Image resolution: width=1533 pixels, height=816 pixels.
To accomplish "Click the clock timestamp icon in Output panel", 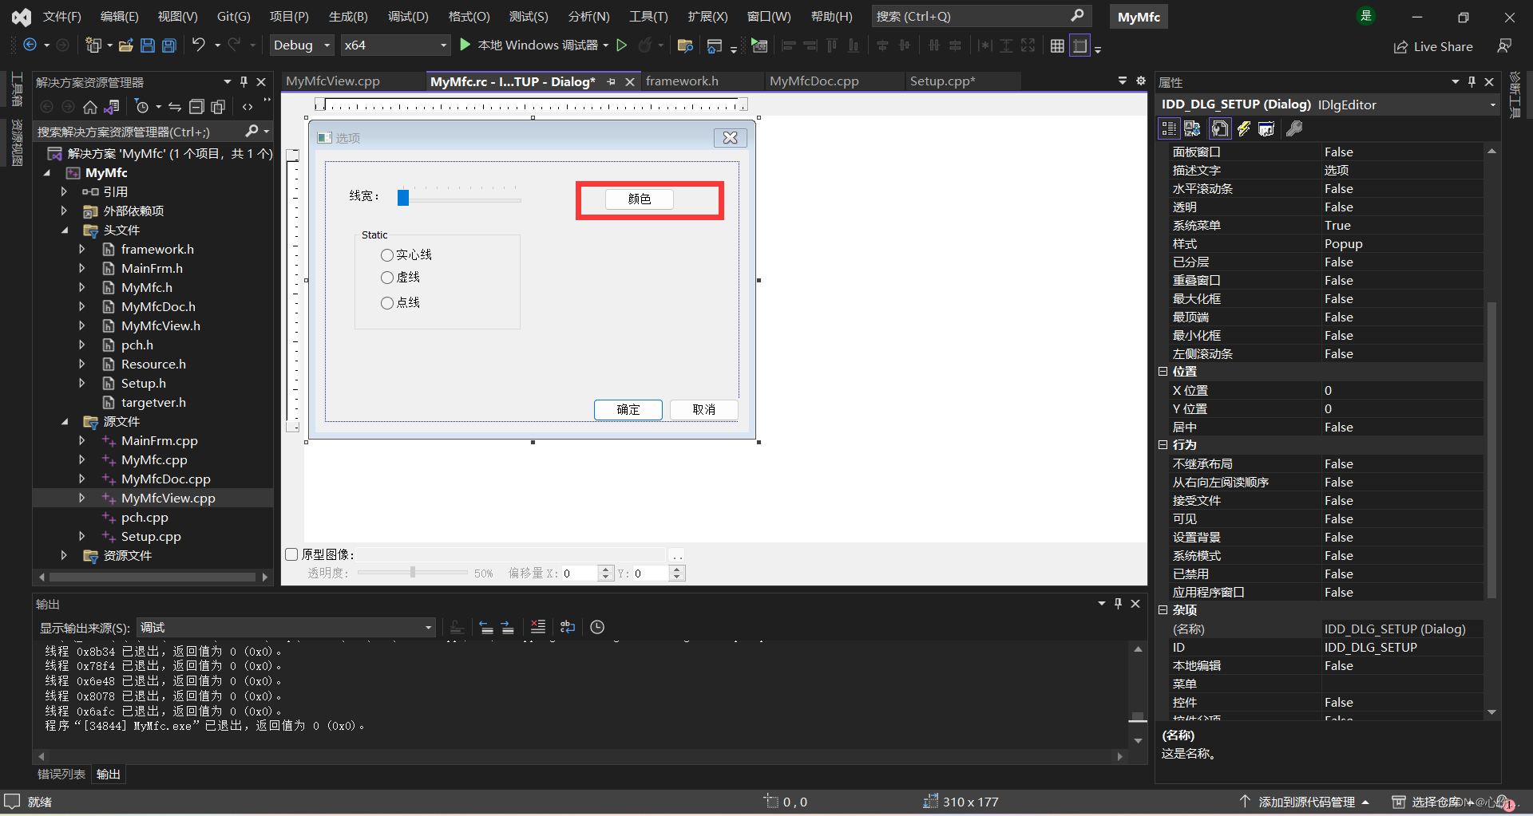I will (x=597, y=627).
